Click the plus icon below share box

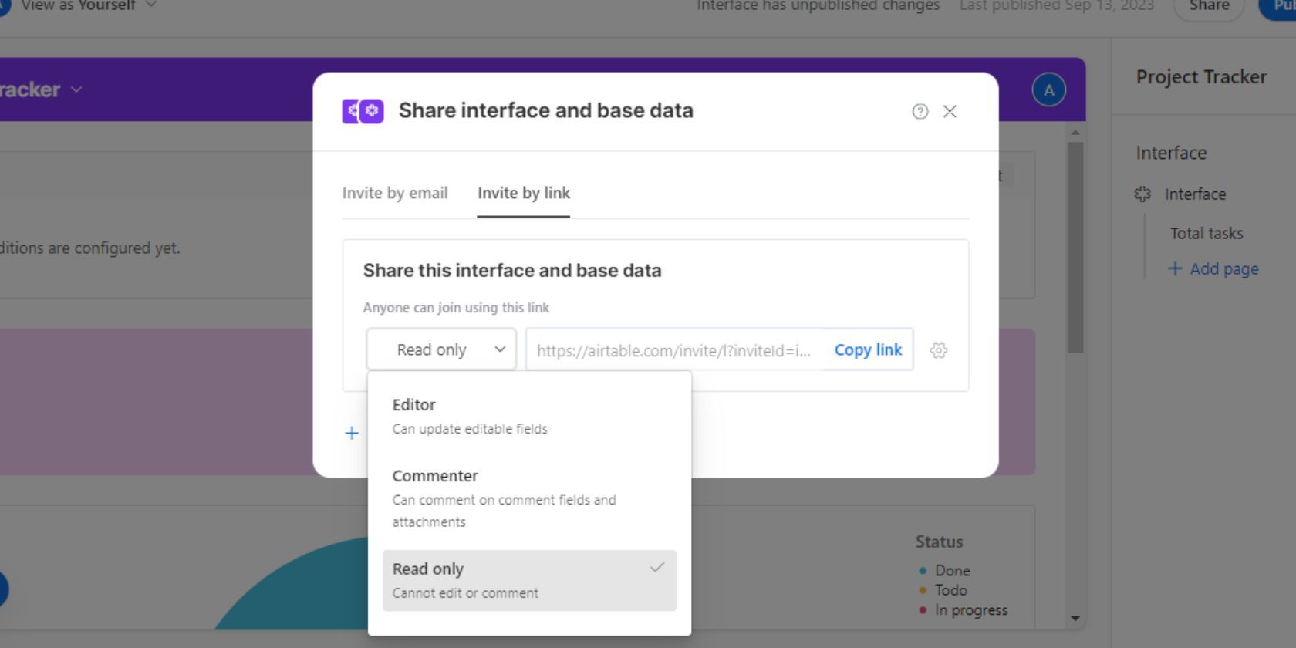tap(352, 434)
